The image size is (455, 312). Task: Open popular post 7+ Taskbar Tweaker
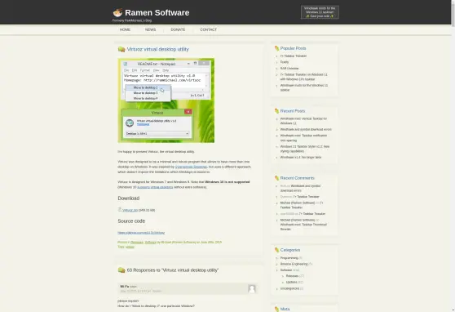(x=294, y=56)
